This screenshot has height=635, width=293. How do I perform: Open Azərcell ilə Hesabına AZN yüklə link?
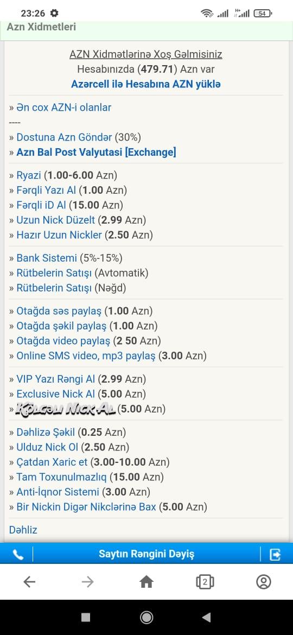tap(146, 84)
